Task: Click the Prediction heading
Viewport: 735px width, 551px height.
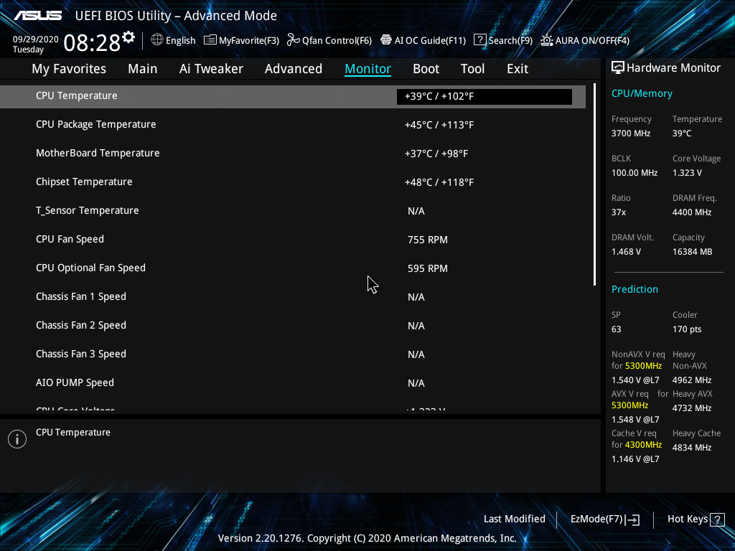Action: (x=635, y=290)
